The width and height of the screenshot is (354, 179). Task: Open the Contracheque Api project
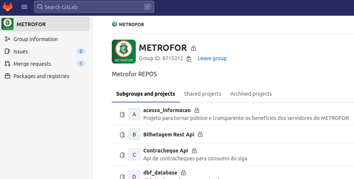tap(165, 151)
